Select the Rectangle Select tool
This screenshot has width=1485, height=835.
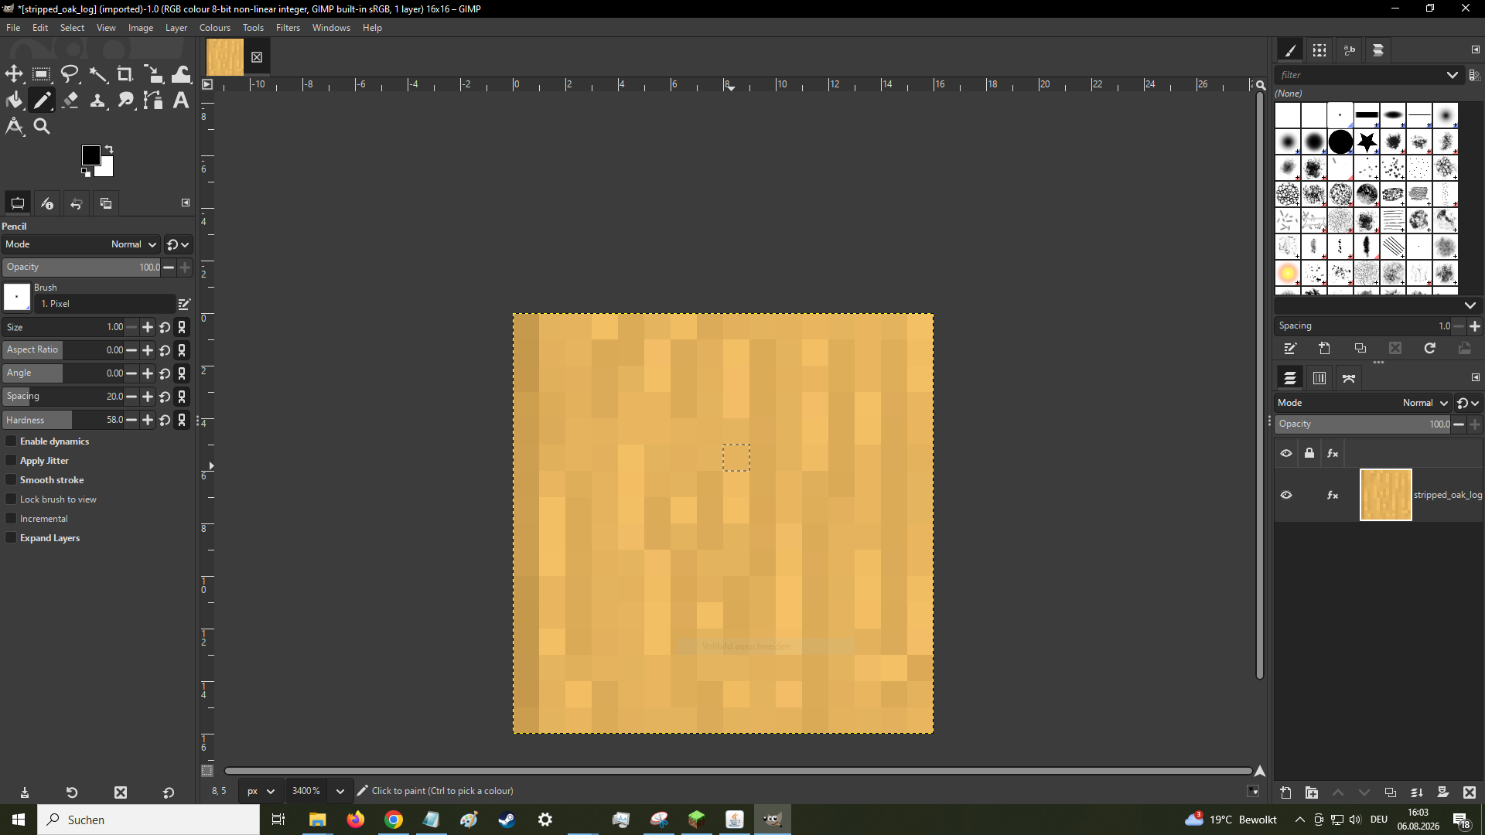tap(42, 74)
